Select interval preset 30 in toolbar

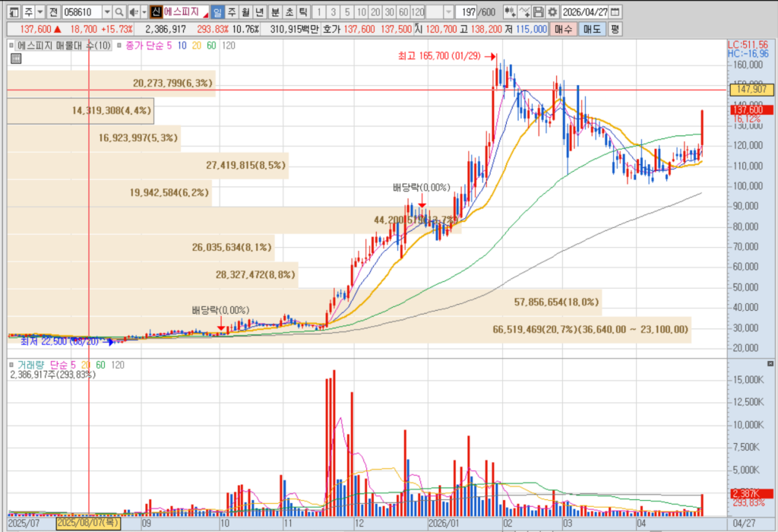390,12
